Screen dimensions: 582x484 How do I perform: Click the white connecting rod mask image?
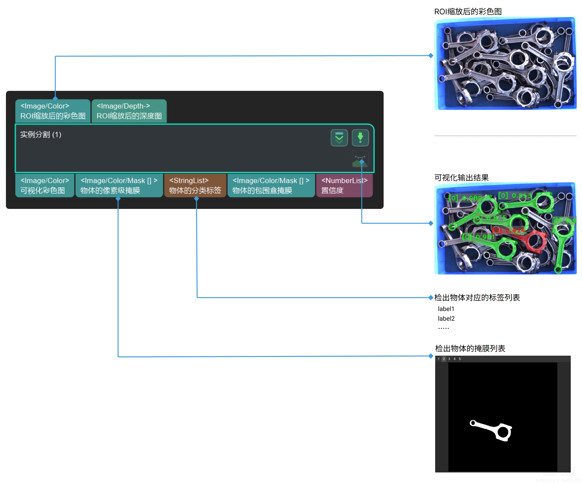(503, 417)
